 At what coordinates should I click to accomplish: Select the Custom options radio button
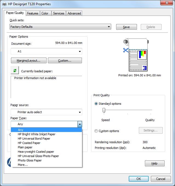click(96, 131)
